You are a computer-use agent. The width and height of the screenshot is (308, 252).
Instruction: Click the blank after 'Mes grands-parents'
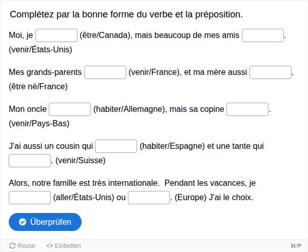click(105, 72)
